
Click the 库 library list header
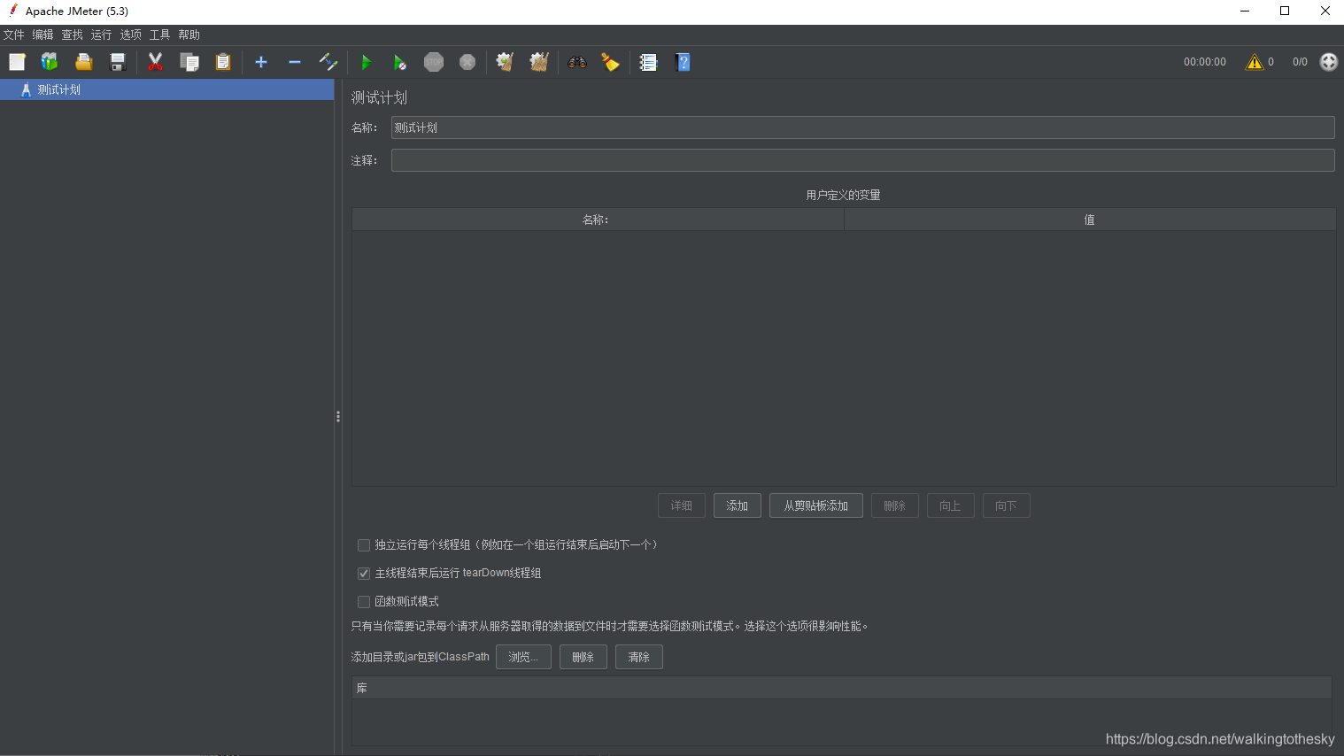click(x=842, y=688)
